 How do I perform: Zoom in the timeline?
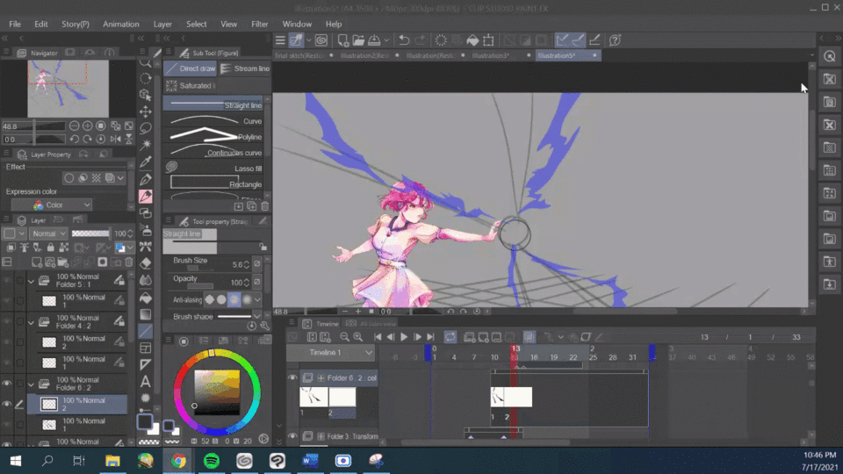pos(357,337)
